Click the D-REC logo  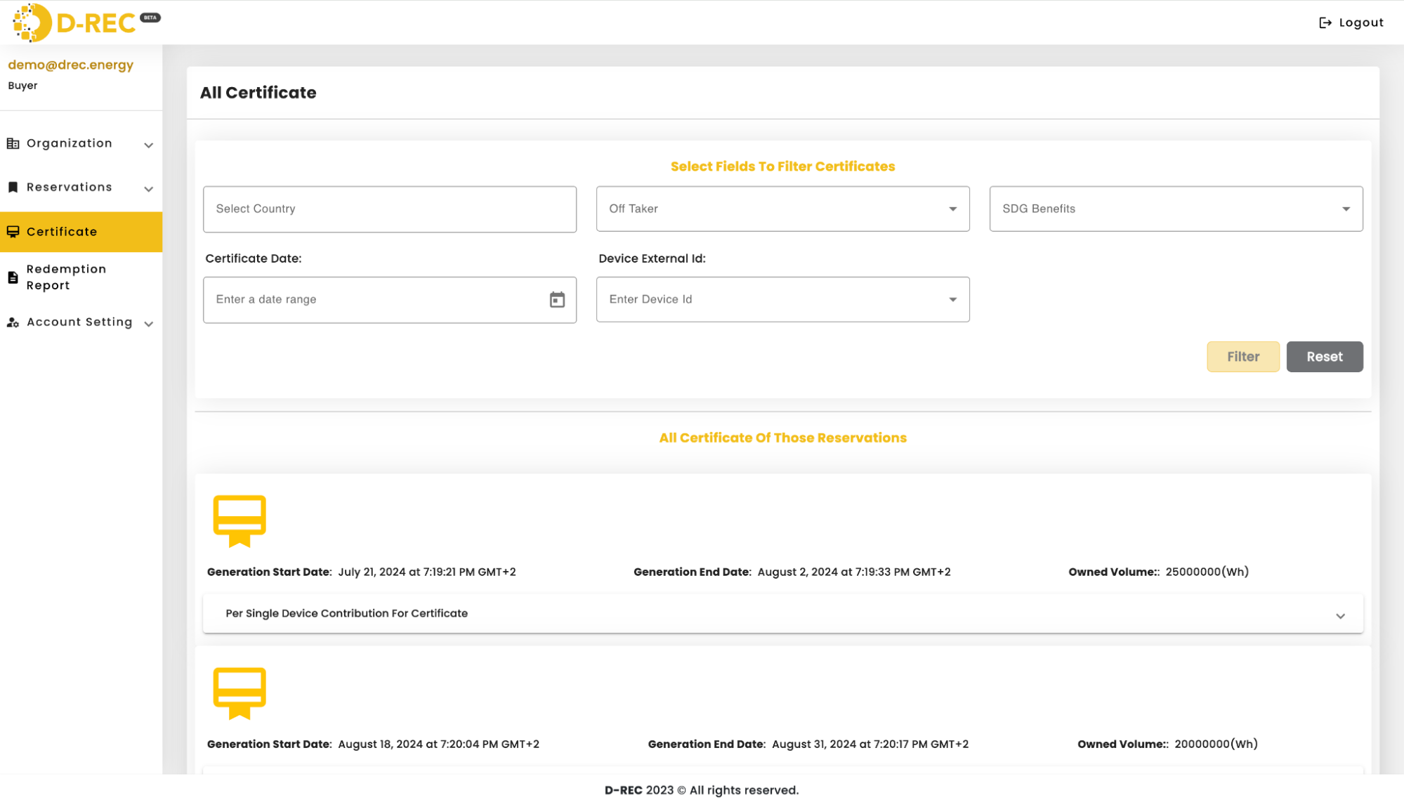[75, 22]
